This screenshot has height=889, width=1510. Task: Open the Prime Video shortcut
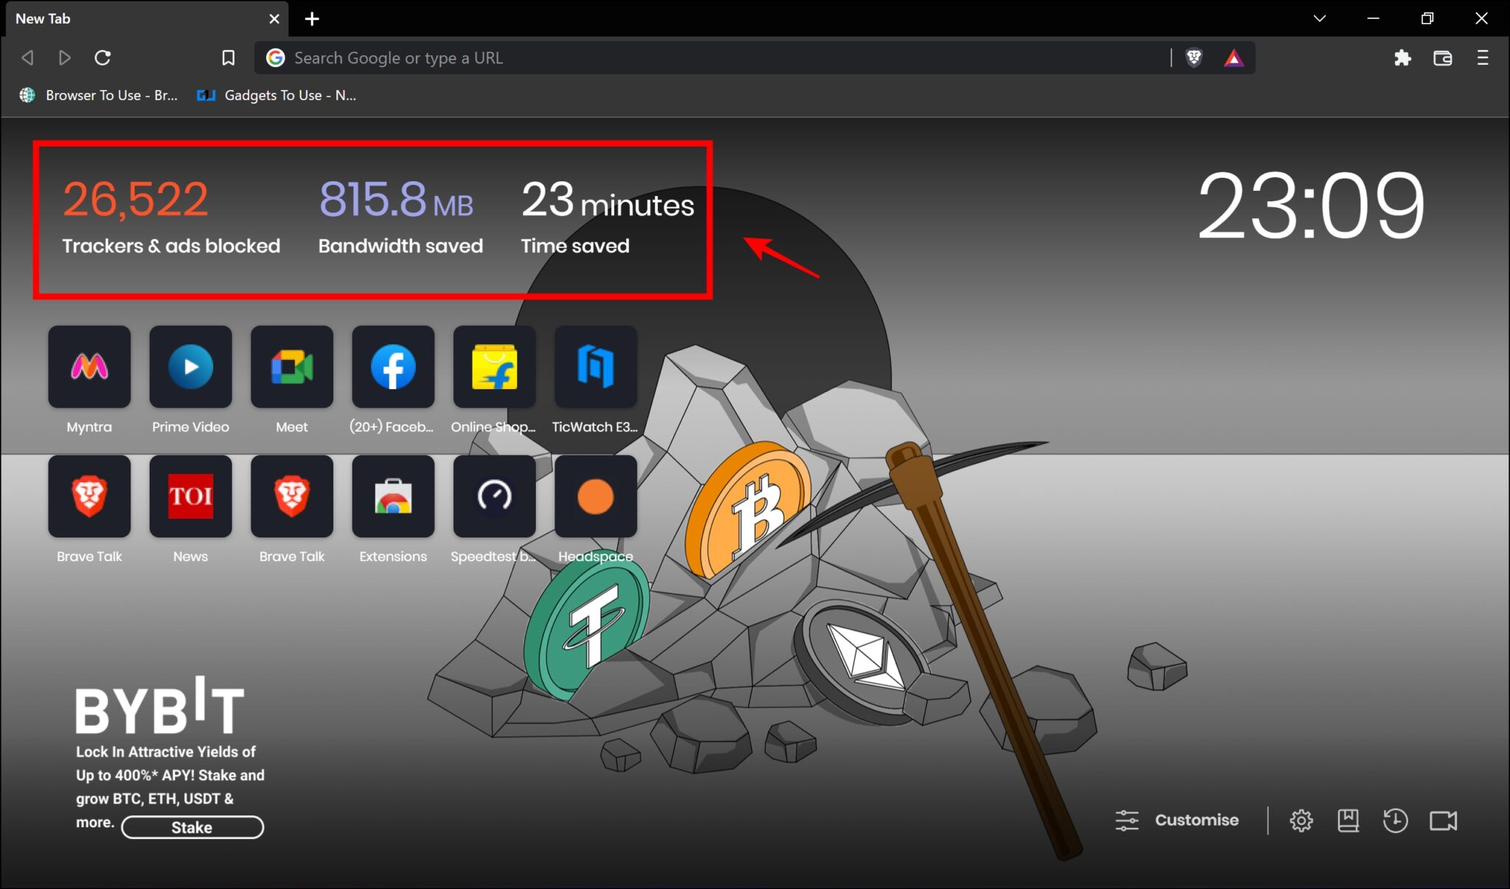click(x=190, y=366)
